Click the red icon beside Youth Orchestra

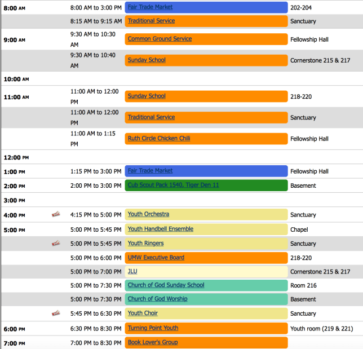coord(56,214)
